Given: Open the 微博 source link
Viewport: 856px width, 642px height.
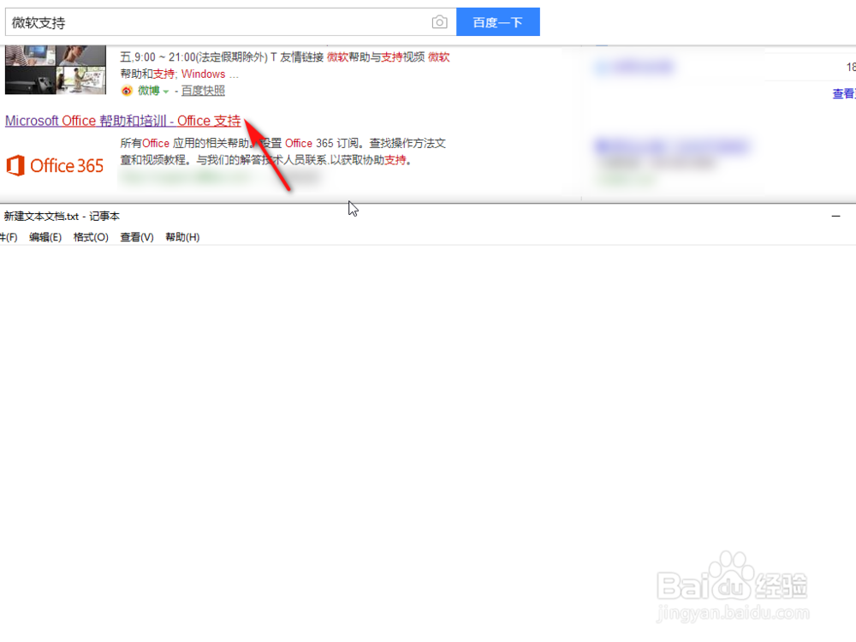Looking at the screenshot, I should tap(148, 91).
